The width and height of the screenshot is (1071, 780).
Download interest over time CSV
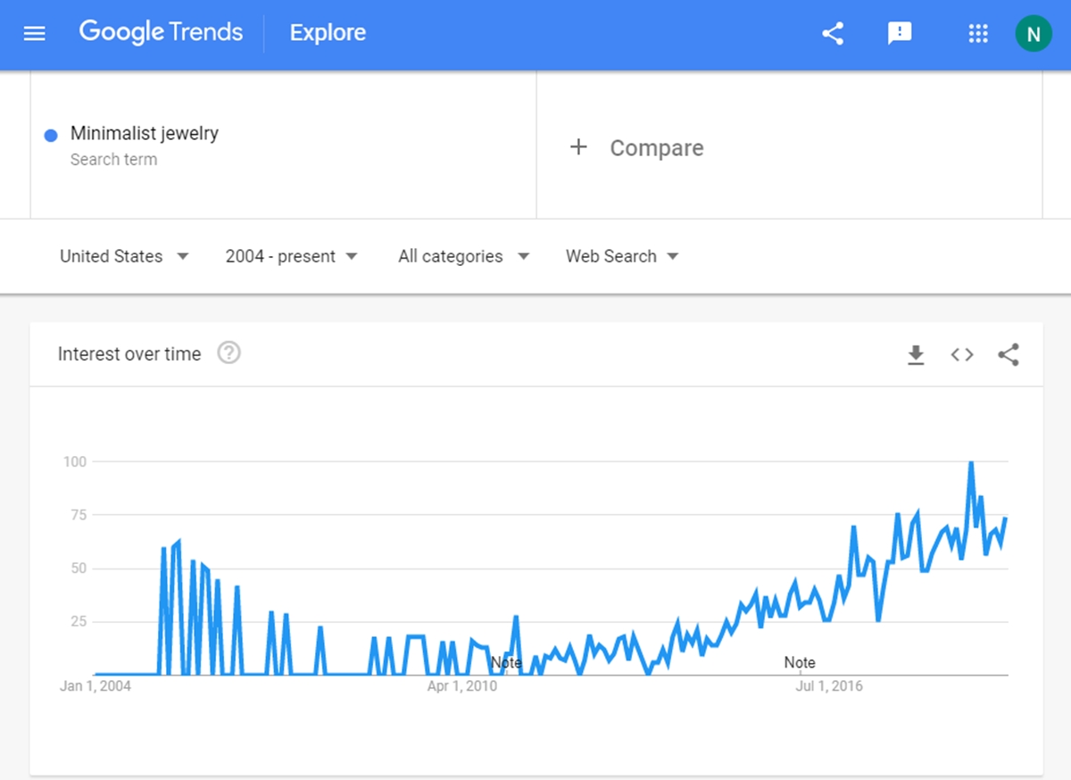[916, 355]
